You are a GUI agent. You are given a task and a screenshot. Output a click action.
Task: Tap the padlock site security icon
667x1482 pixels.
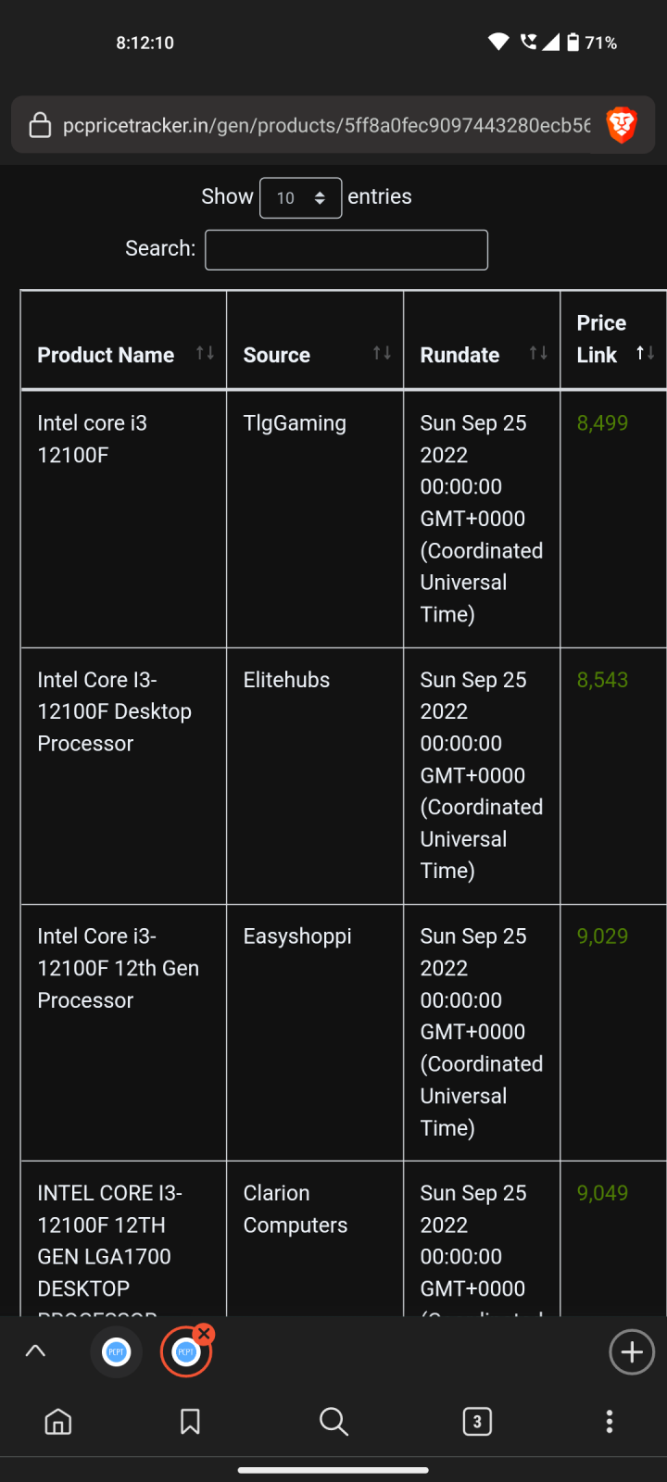point(40,125)
